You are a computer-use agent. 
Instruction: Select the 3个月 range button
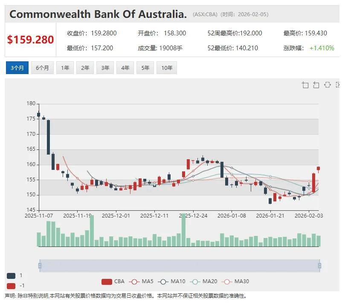tap(17, 68)
